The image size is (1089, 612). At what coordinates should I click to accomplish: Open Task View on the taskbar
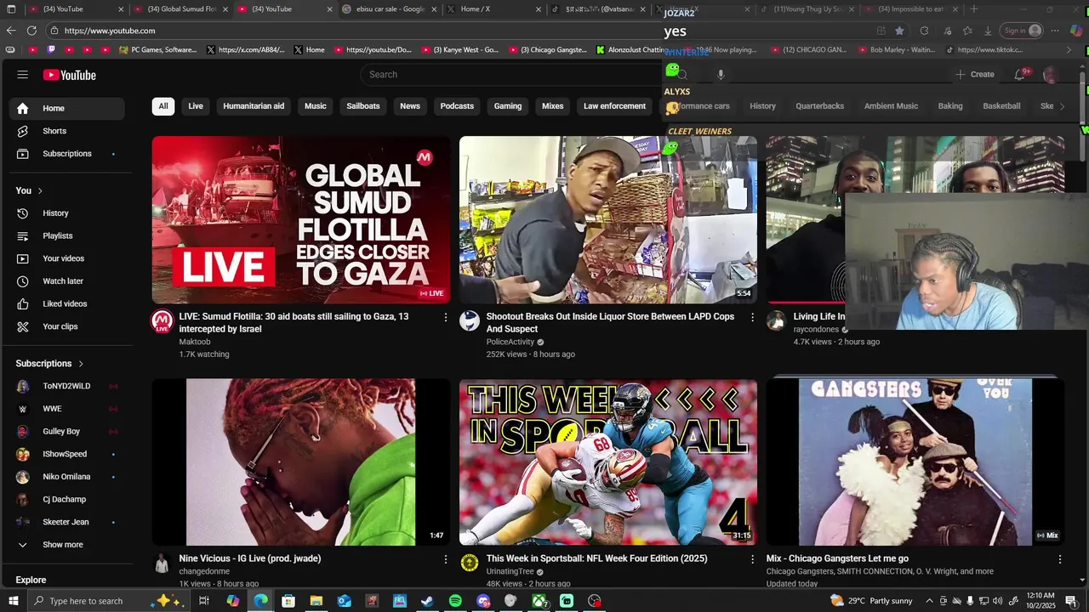coord(204,601)
